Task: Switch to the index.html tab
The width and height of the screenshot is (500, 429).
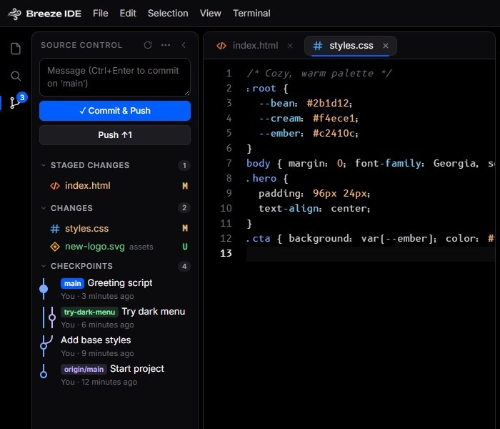Action: [x=255, y=46]
